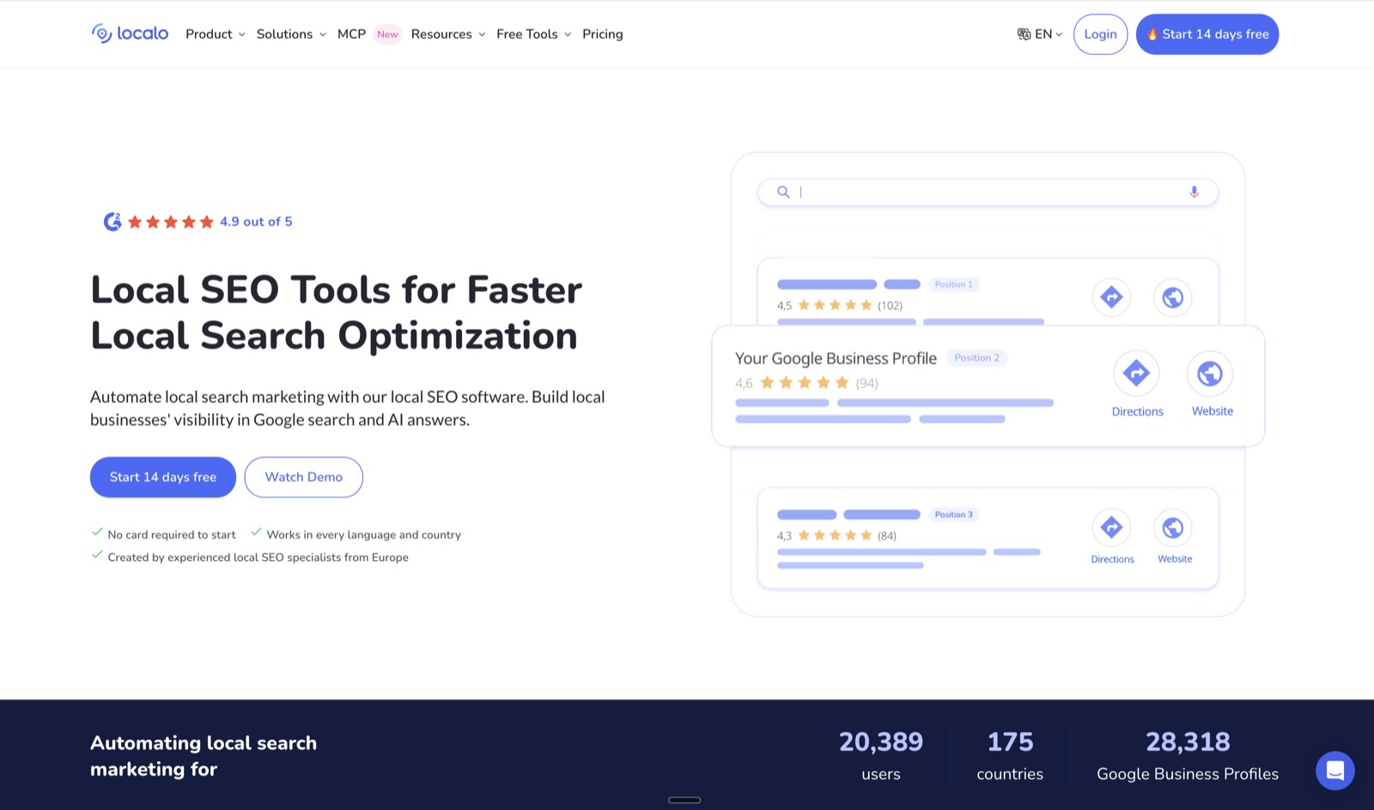The image size is (1374, 810).
Task: Click the (102) review count
Action: coord(890,306)
